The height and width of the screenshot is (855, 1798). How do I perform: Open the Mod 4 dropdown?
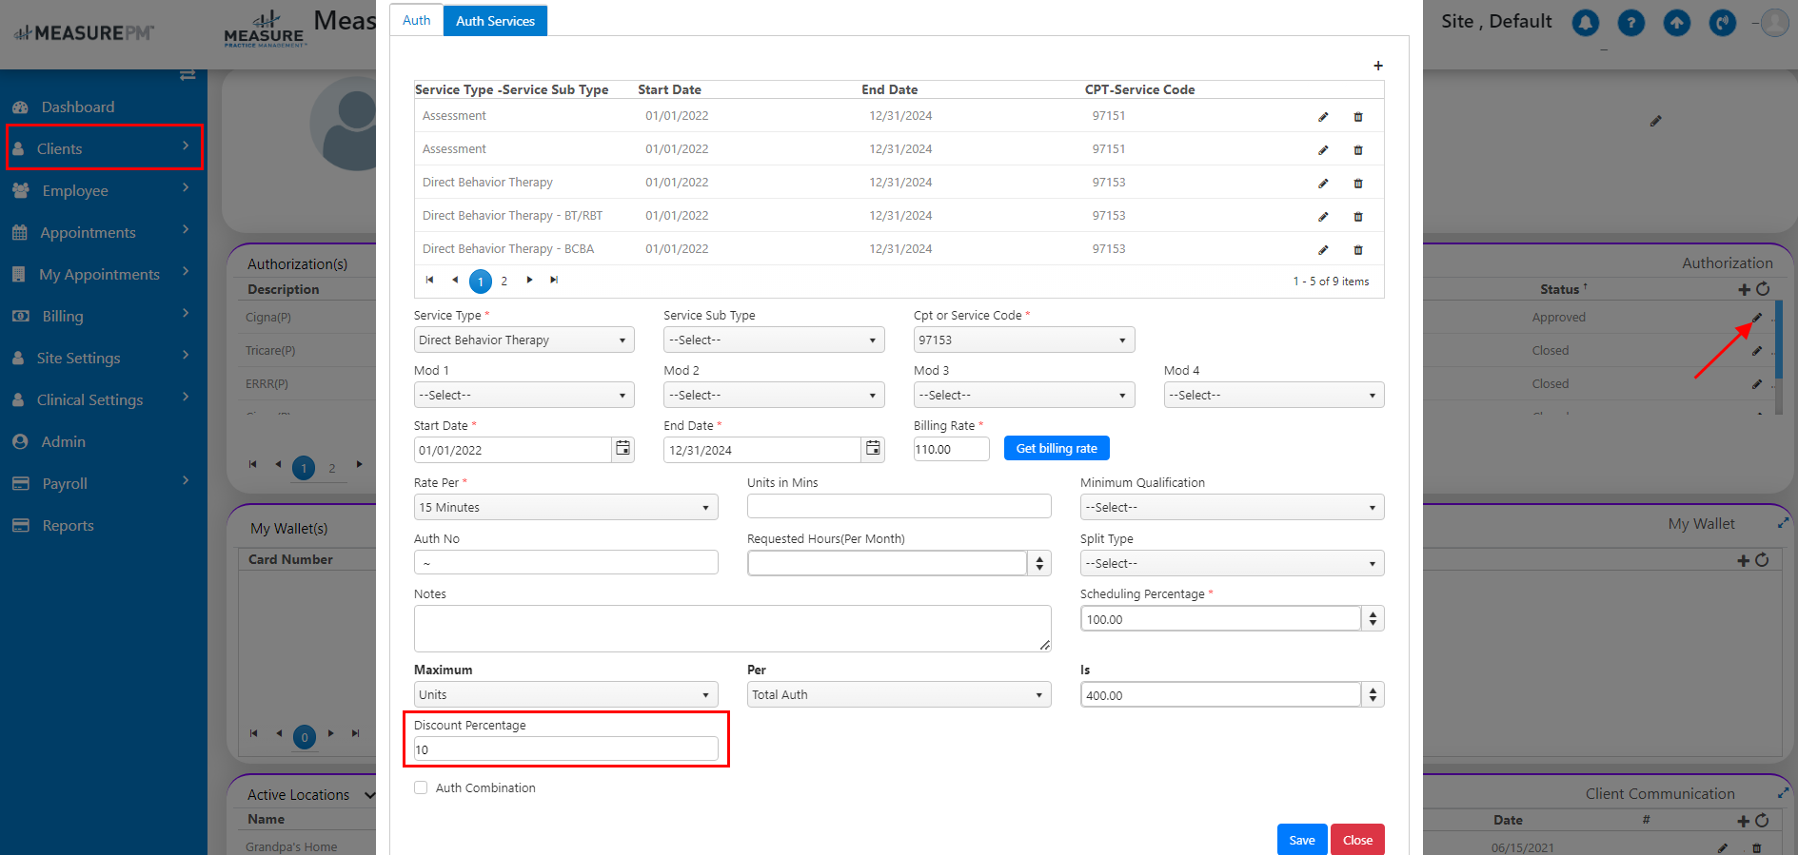click(x=1274, y=395)
